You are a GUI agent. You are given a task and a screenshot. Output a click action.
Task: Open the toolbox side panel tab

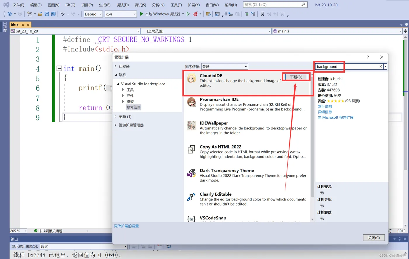click(4, 27)
